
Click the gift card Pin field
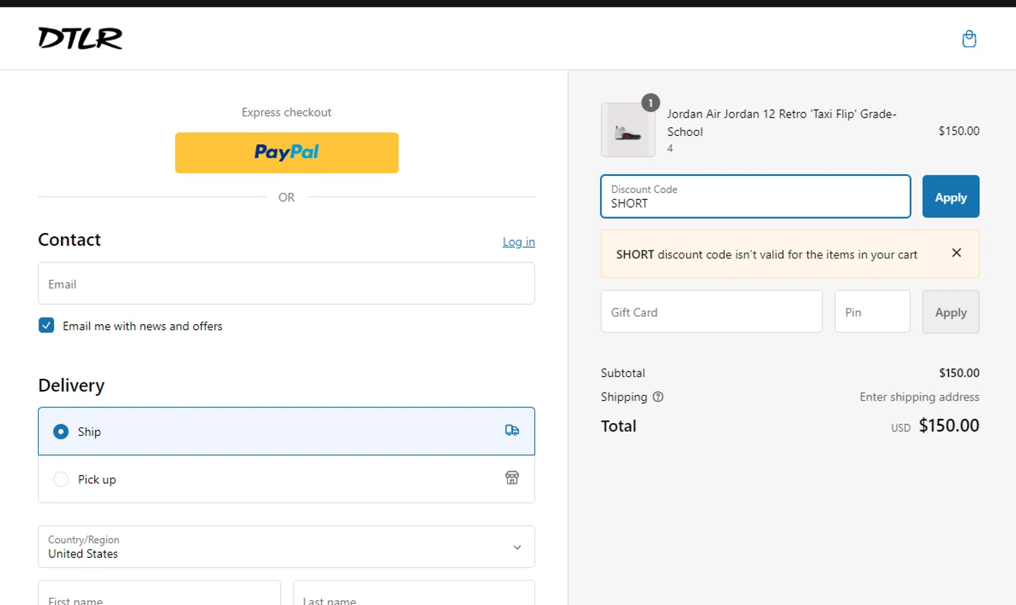pyautogui.click(x=872, y=311)
